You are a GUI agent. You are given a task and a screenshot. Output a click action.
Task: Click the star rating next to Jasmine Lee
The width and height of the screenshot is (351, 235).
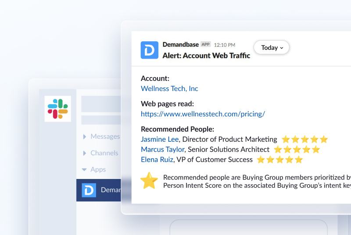coord(304,140)
